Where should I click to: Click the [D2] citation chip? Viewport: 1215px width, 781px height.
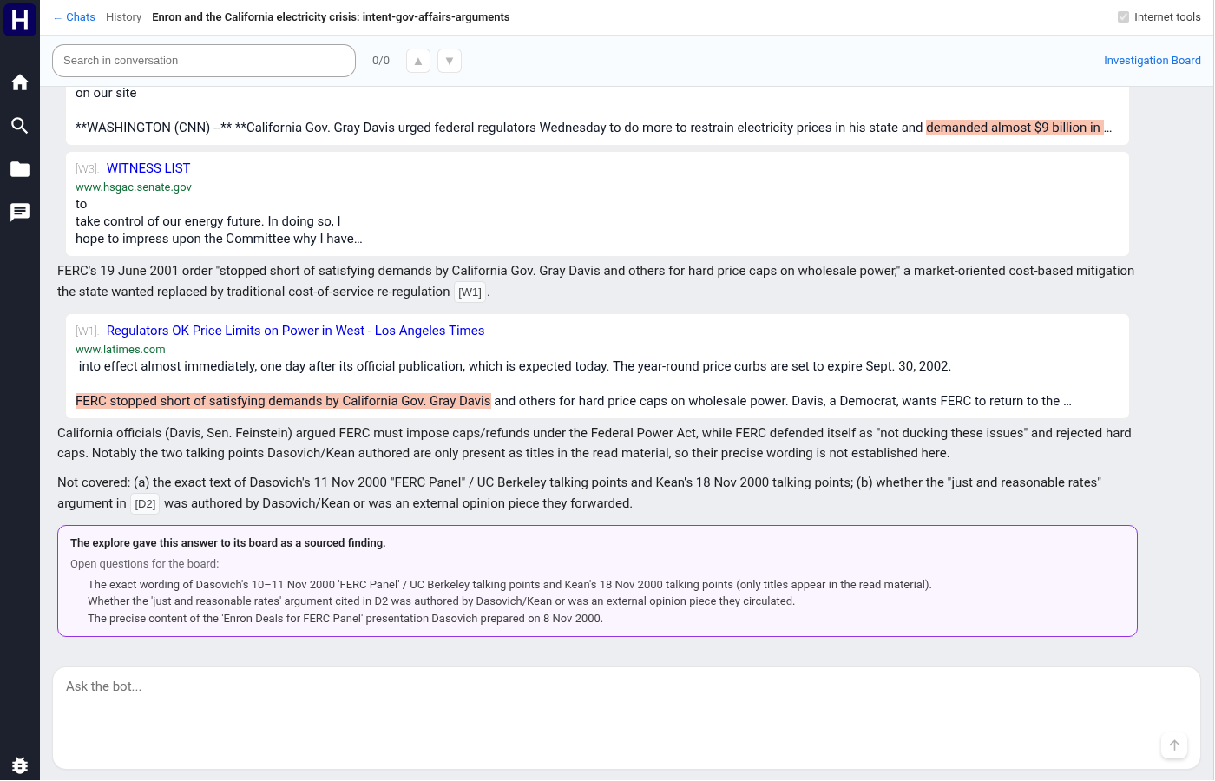(145, 504)
